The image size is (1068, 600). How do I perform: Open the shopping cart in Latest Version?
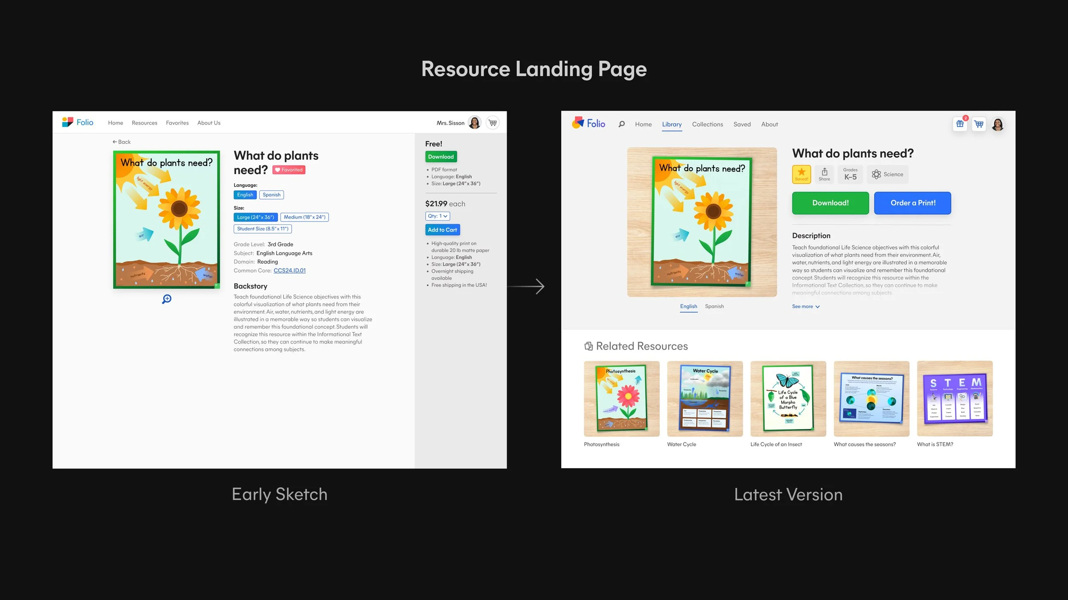point(979,124)
